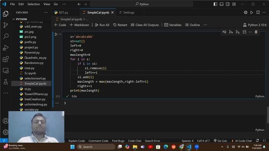
Task: Navigate forward with the right arrow
Action: click(85, 4)
